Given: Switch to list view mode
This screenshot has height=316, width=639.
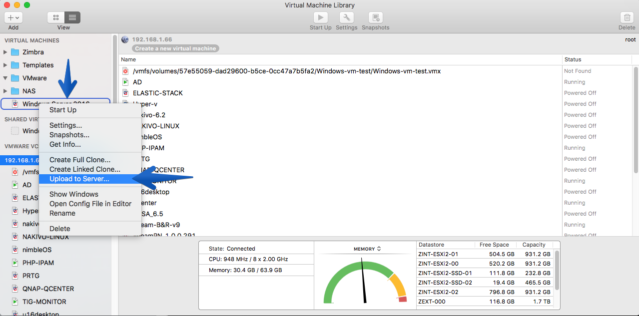Looking at the screenshot, I should click(x=72, y=17).
